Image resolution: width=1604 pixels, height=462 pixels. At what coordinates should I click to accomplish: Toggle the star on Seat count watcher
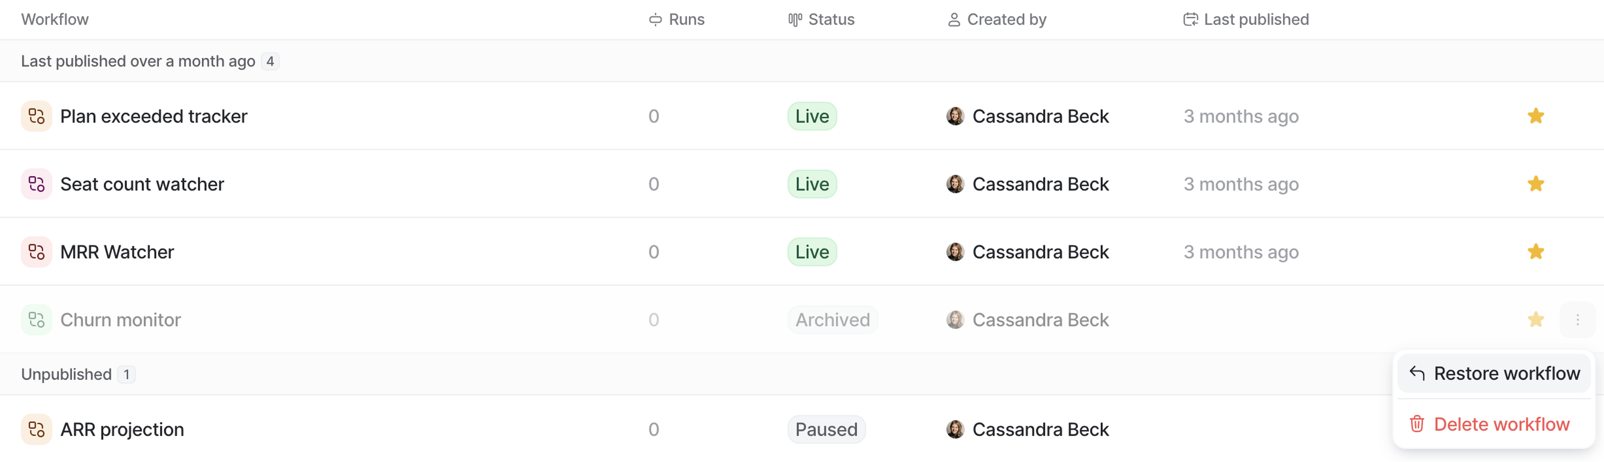(1535, 184)
